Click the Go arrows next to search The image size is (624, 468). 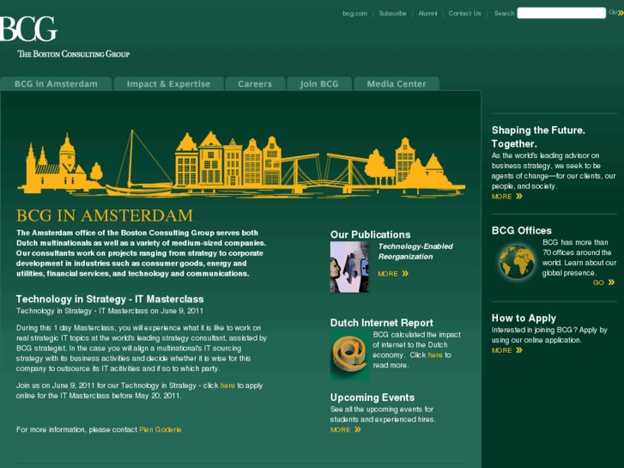pyautogui.click(x=616, y=13)
